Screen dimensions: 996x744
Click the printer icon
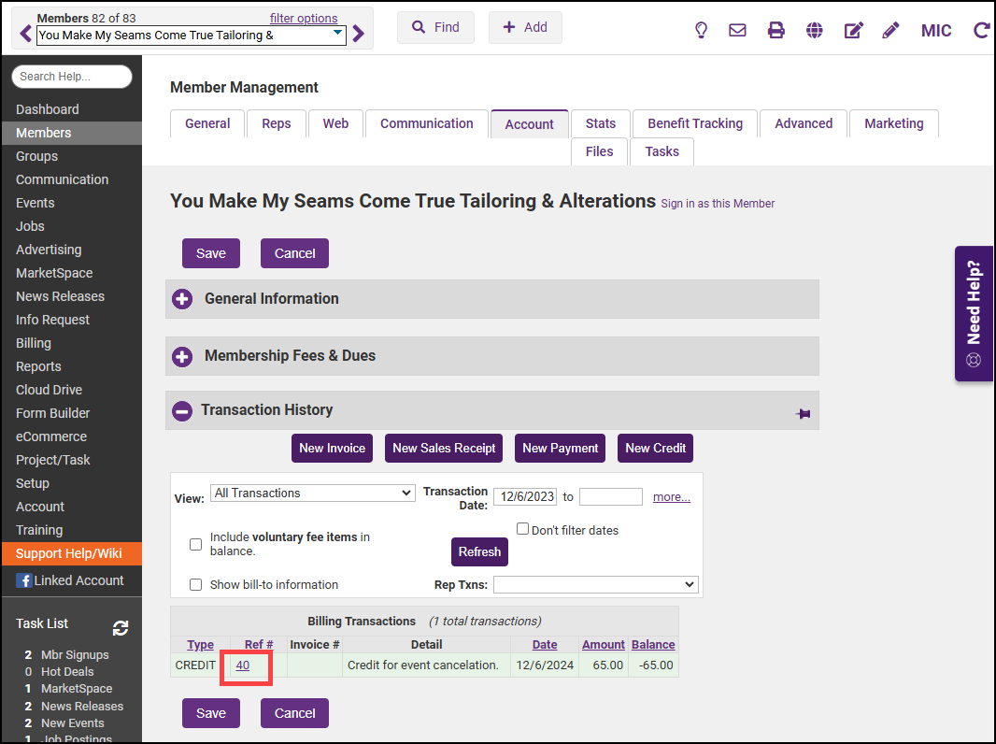point(775,30)
